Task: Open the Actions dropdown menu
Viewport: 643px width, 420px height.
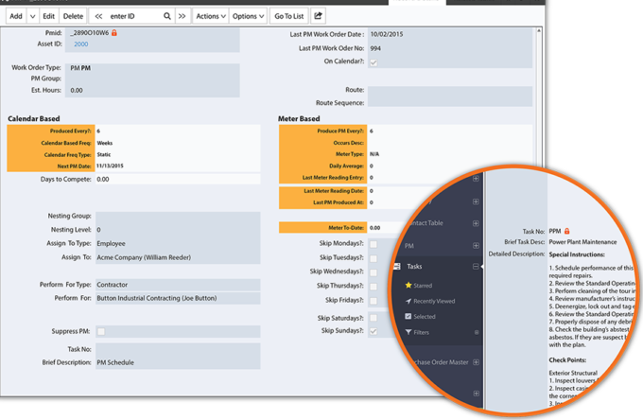Action: point(211,16)
